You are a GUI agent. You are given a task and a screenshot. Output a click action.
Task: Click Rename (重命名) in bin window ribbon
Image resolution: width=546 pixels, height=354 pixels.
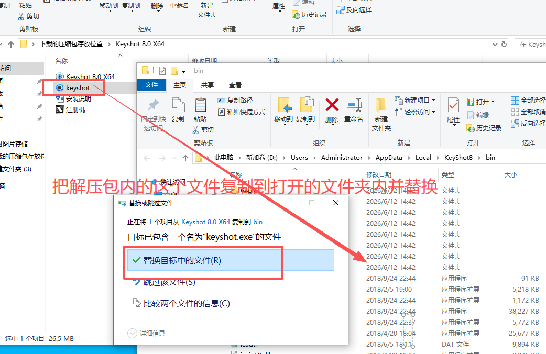click(354, 110)
